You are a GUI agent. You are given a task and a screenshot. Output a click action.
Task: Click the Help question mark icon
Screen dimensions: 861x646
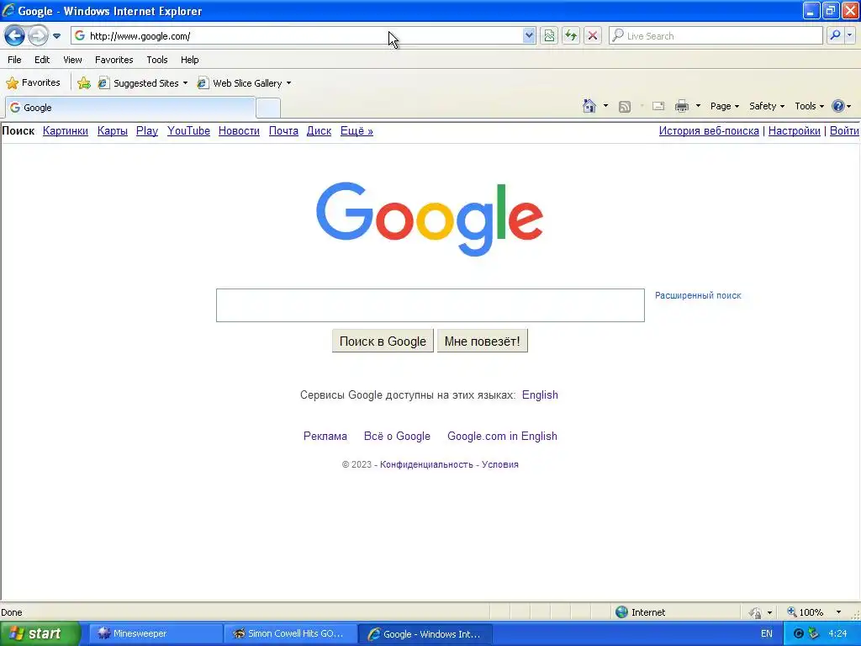coord(838,106)
